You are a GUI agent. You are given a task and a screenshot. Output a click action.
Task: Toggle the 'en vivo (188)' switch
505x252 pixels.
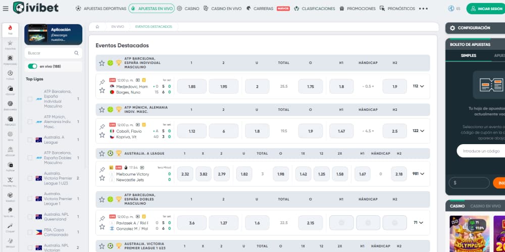tap(32, 66)
